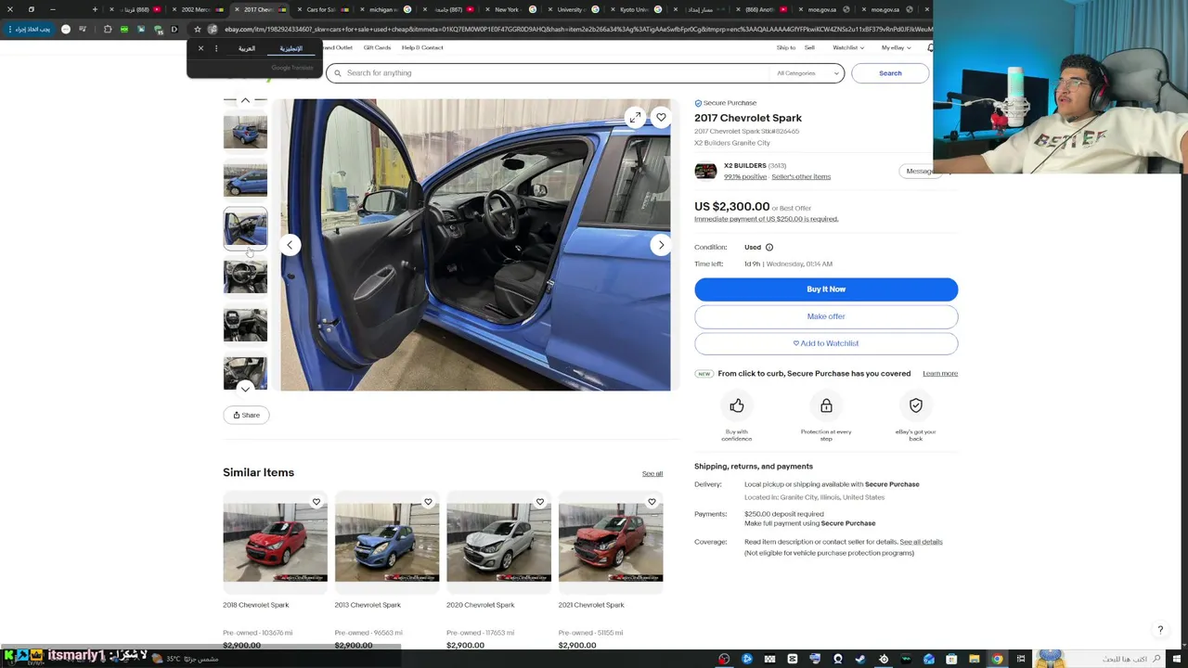The image size is (1188, 668).
Task: Click the Share button
Action: click(x=246, y=415)
